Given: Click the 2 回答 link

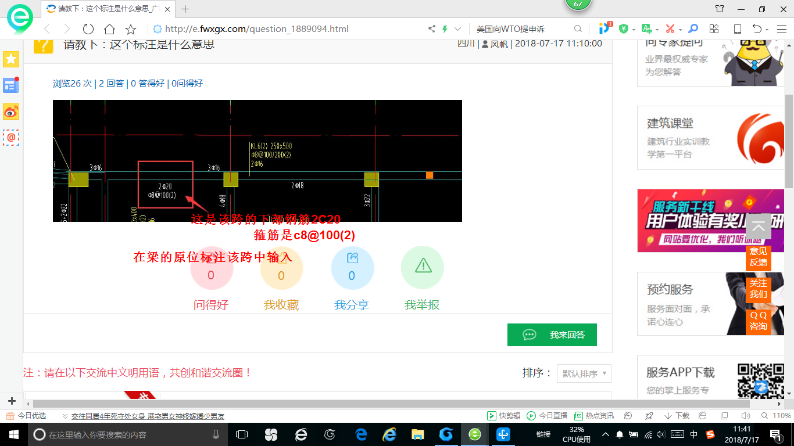Looking at the screenshot, I should (x=112, y=83).
